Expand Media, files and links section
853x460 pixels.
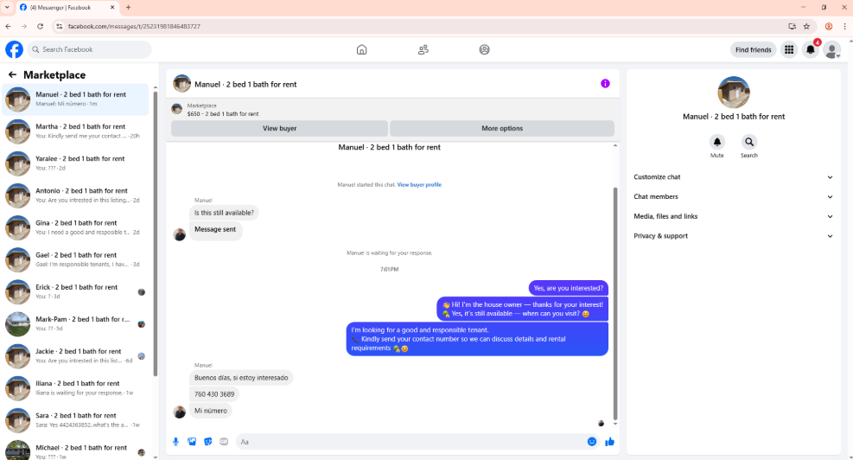coord(733,216)
